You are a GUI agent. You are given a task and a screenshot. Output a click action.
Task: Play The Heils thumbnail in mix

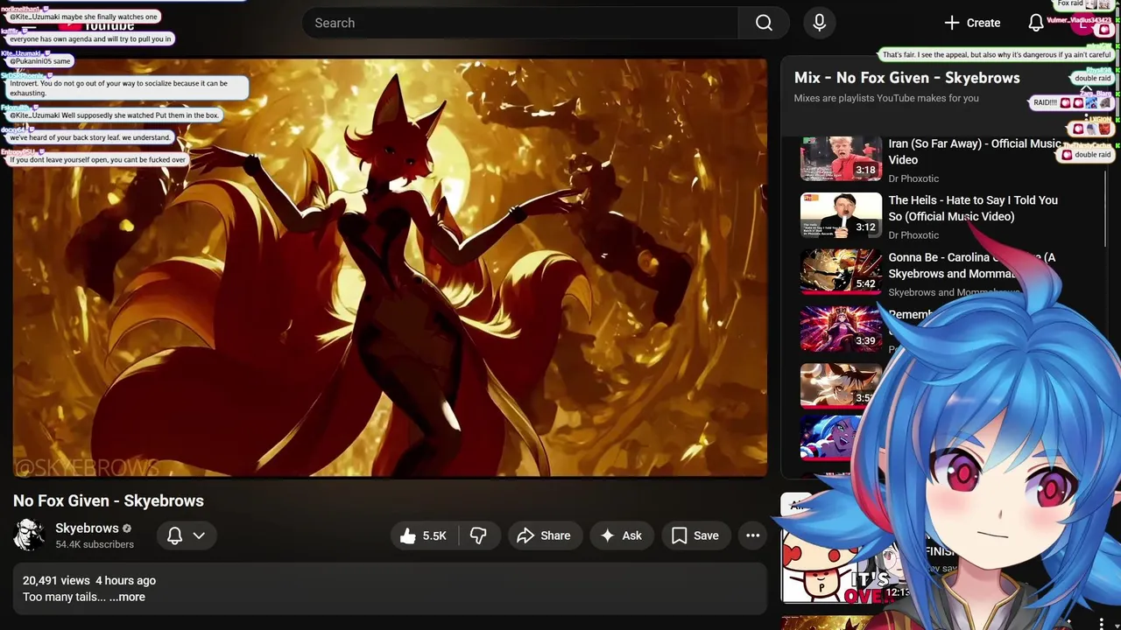tap(841, 215)
